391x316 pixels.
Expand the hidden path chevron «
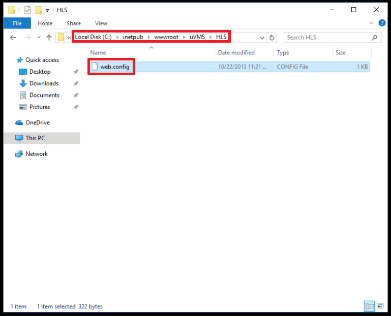point(69,38)
